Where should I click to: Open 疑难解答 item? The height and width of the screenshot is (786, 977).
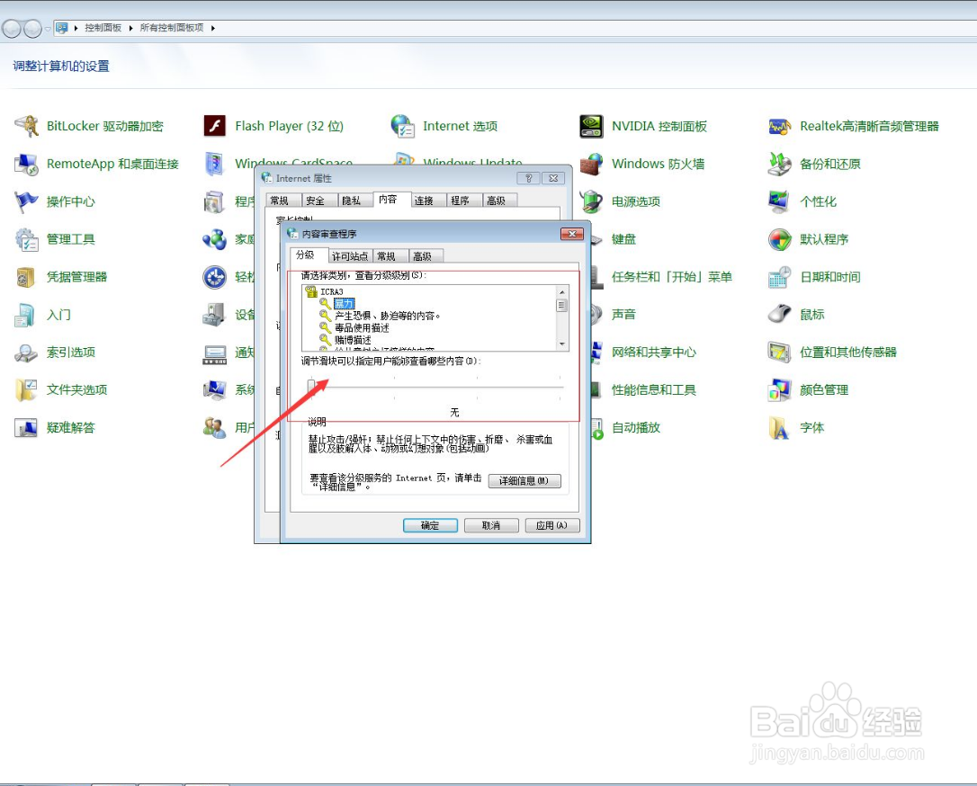click(x=55, y=428)
